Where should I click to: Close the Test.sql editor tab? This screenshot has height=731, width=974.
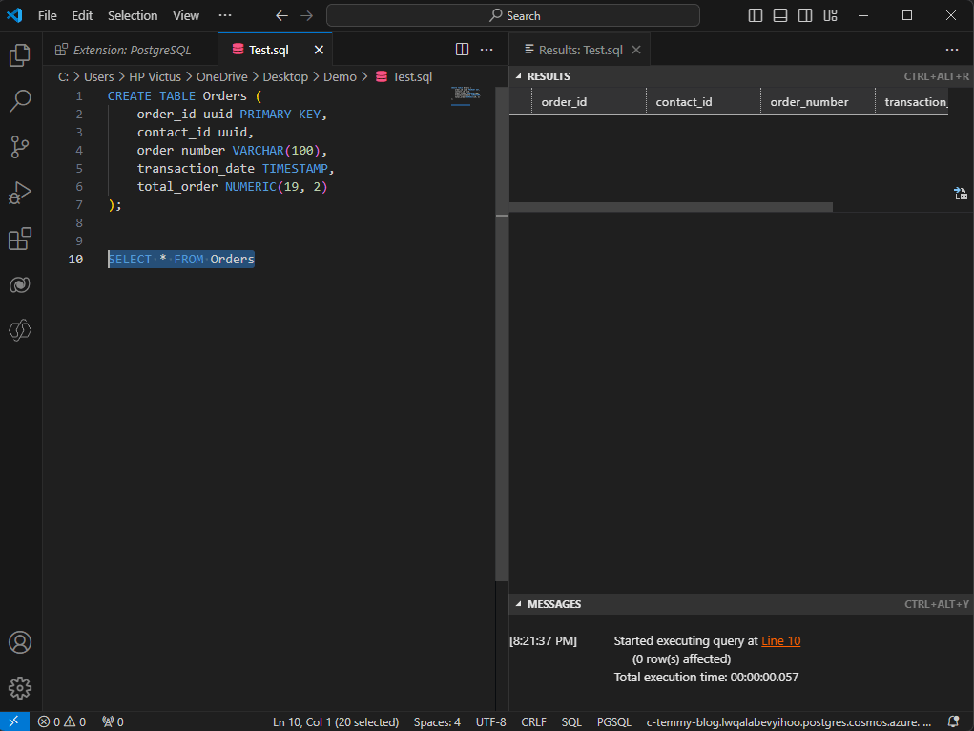(x=319, y=50)
